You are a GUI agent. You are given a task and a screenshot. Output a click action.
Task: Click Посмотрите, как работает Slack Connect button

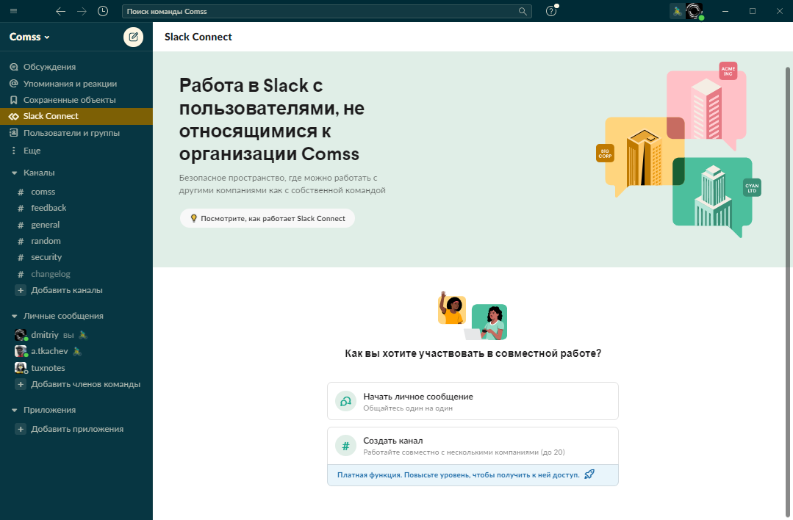(x=267, y=218)
